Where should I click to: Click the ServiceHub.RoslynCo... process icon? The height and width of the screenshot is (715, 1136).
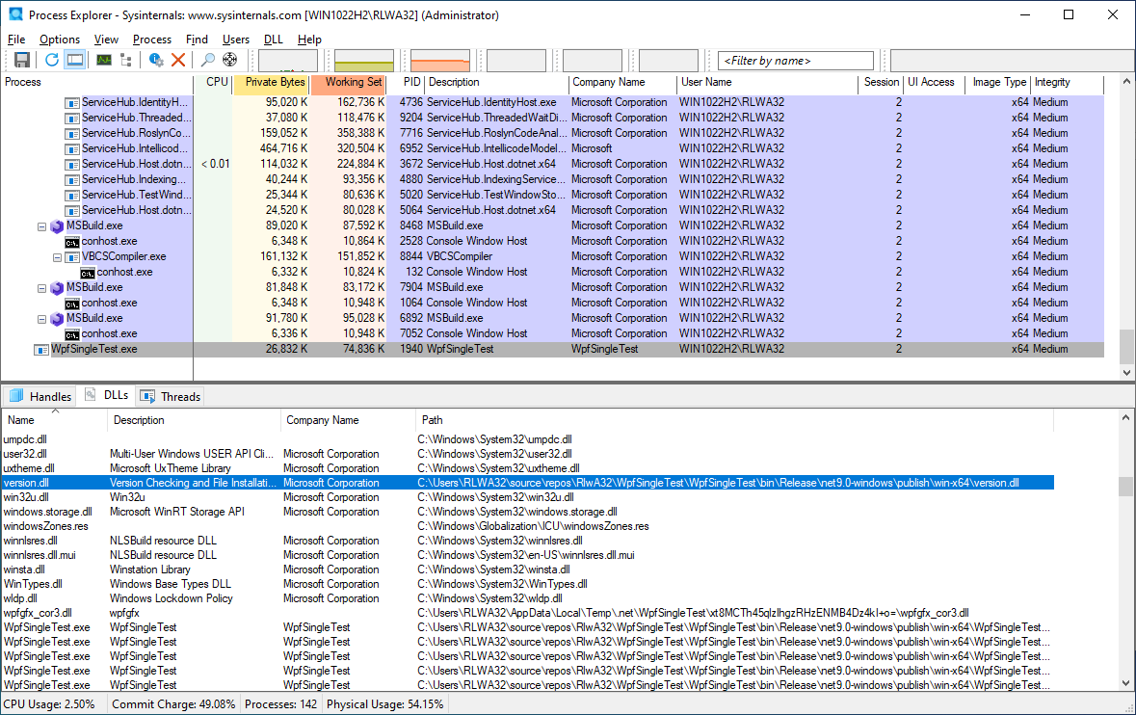[72, 134]
